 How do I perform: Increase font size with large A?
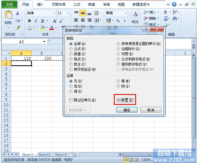click(x=55, y=21)
